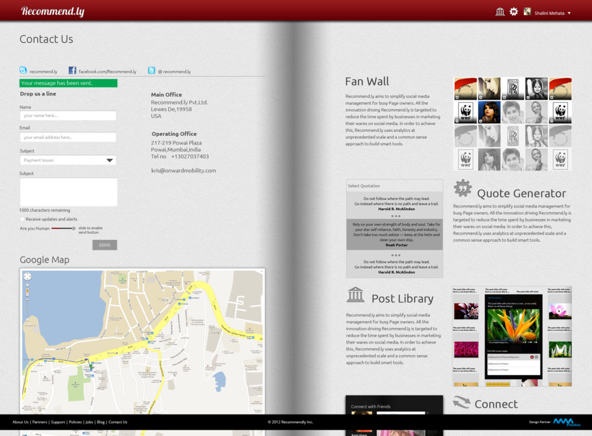Image resolution: width=592 pixels, height=436 pixels.
Task: Open Partners footer link
Action: point(40,422)
